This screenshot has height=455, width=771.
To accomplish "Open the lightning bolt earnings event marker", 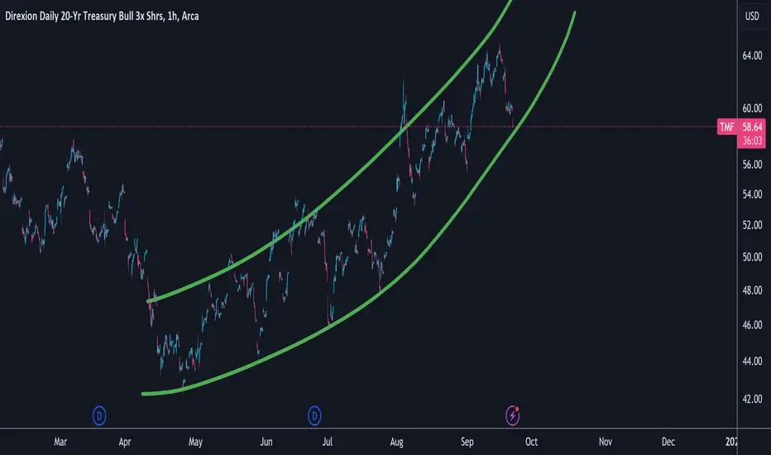I will point(512,415).
